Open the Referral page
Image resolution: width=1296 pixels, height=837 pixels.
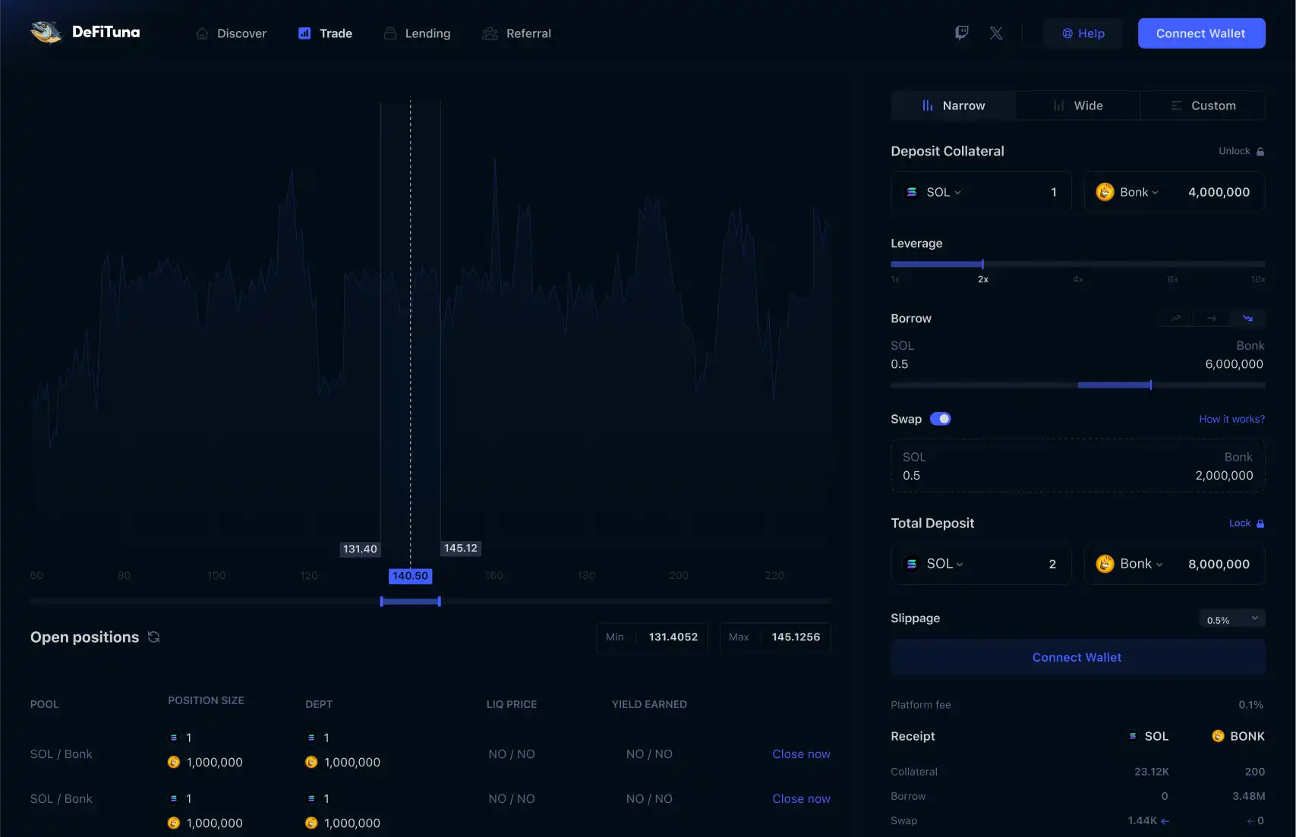[x=516, y=33]
